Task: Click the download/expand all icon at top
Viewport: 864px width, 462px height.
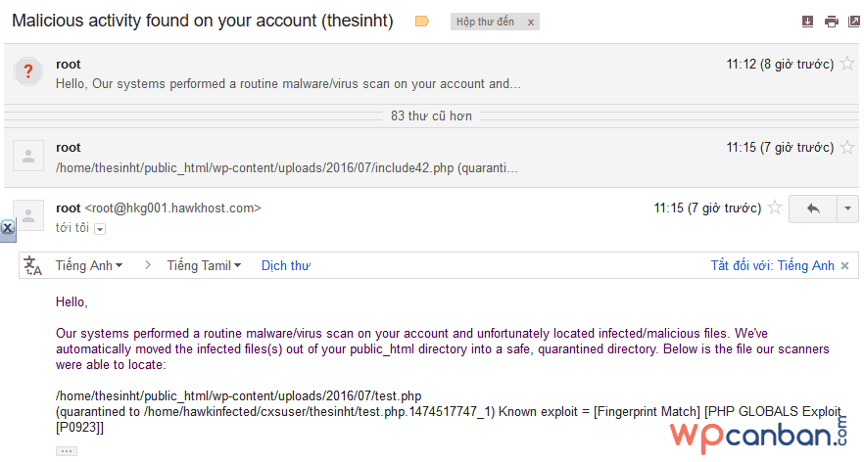Action: click(808, 22)
